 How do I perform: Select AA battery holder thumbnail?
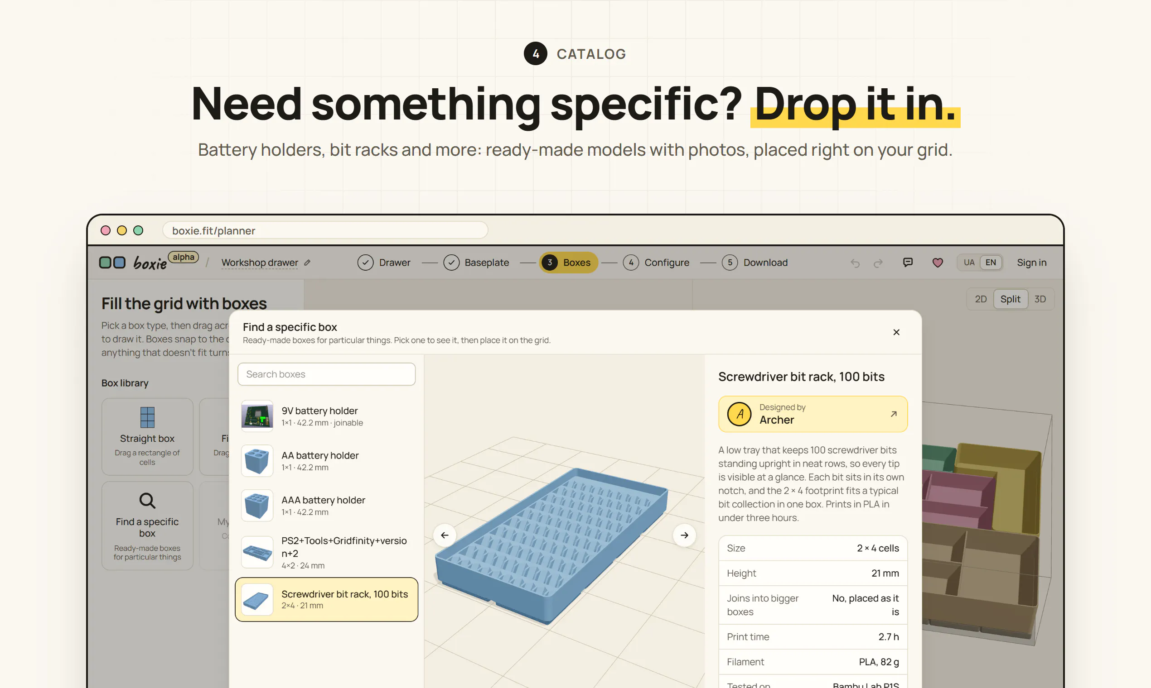pyautogui.click(x=257, y=461)
